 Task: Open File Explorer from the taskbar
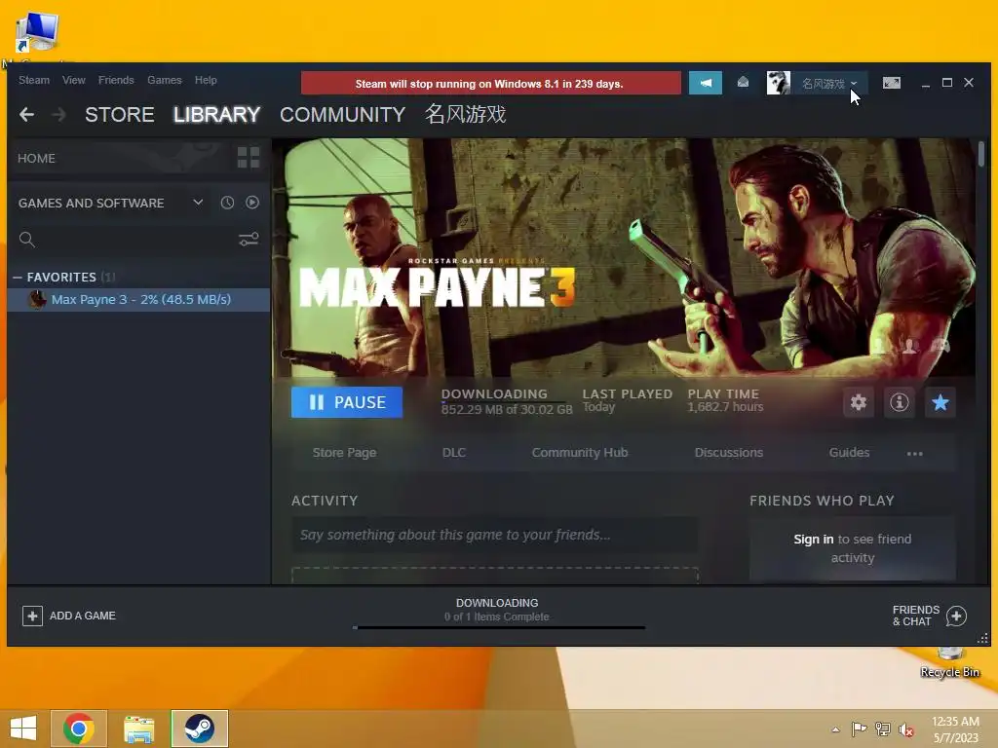point(138,729)
